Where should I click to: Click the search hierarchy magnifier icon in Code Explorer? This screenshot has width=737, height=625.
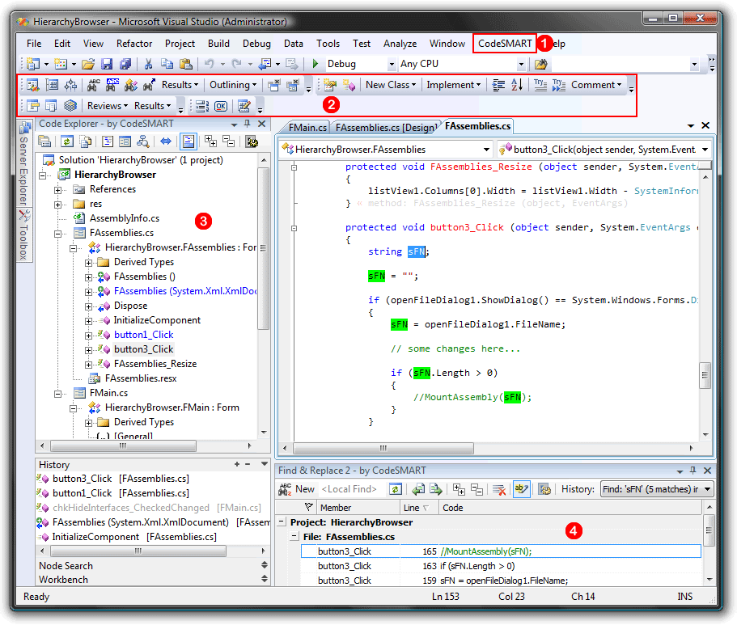143,141
